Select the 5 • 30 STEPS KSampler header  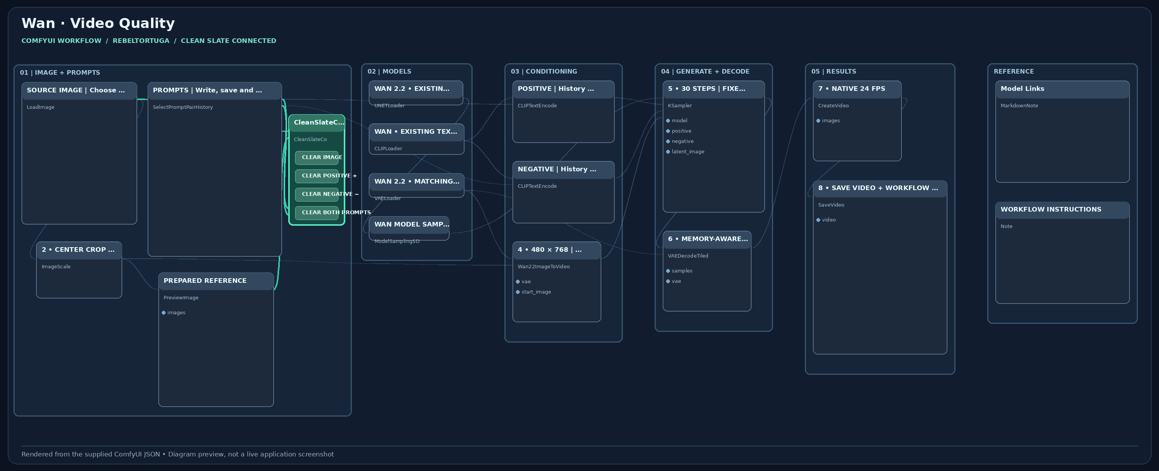(x=714, y=89)
